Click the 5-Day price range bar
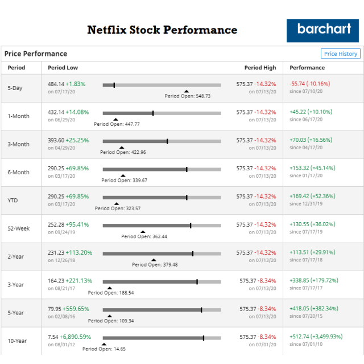The width and height of the screenshot is (364, 364). pos(162,85)
